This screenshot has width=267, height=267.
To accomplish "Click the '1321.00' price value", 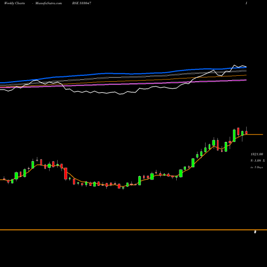I will [x=257, y=154].
